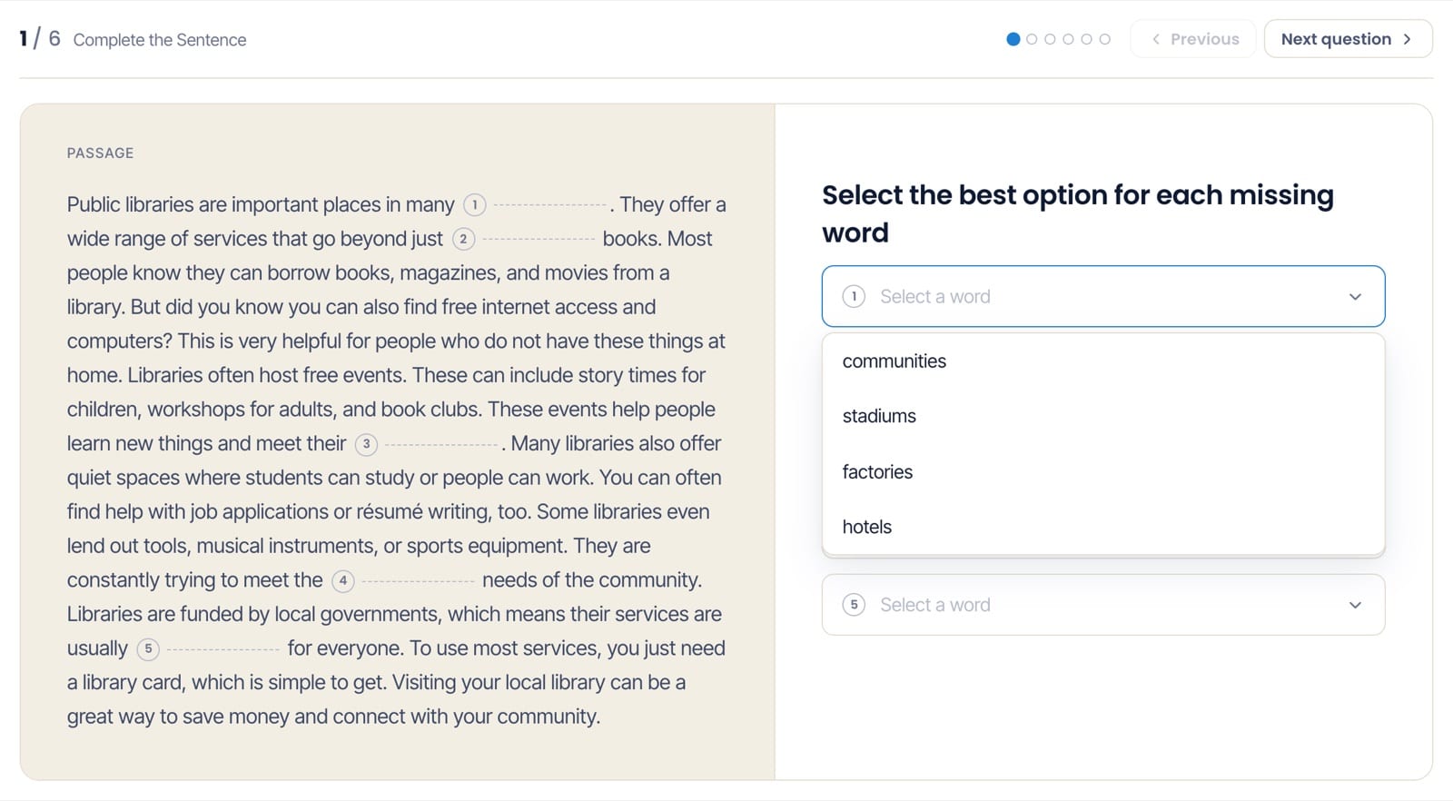
Task: Click blank number 1 marker in passage
Action: (475, 205)
